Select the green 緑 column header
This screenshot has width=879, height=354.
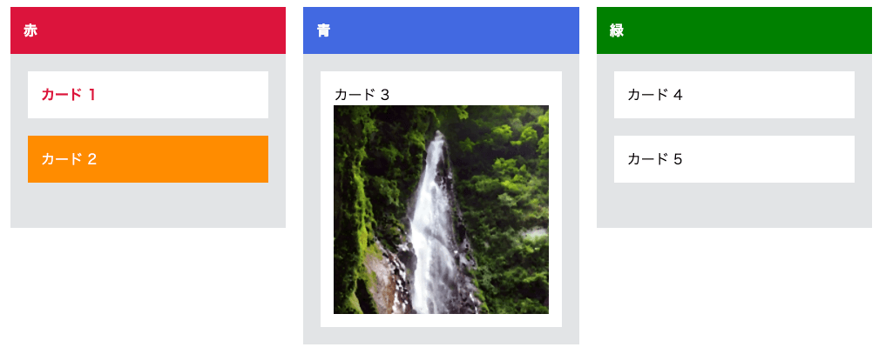click(734, 30)
